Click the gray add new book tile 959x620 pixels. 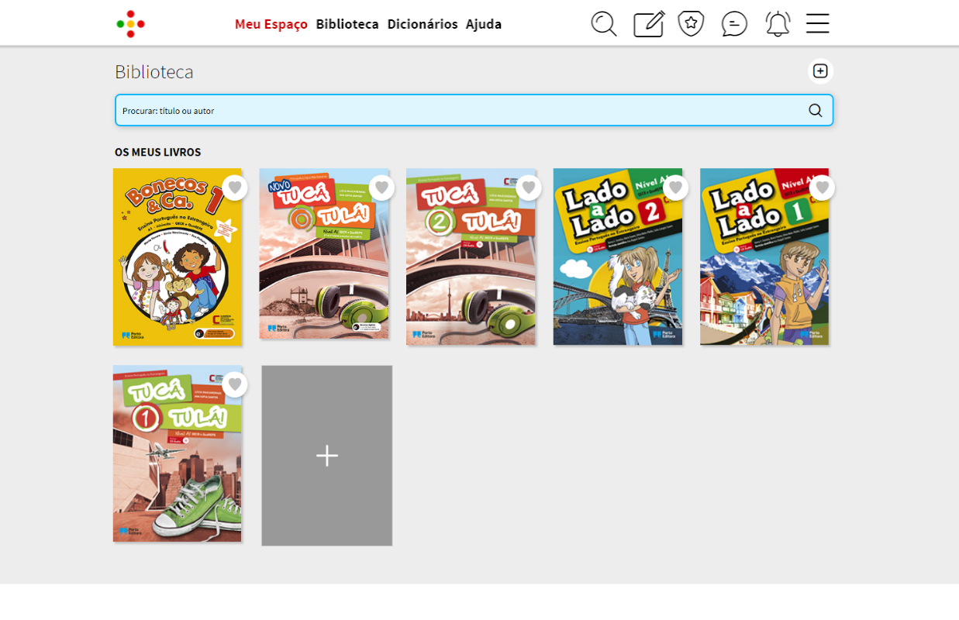[327, 456]
